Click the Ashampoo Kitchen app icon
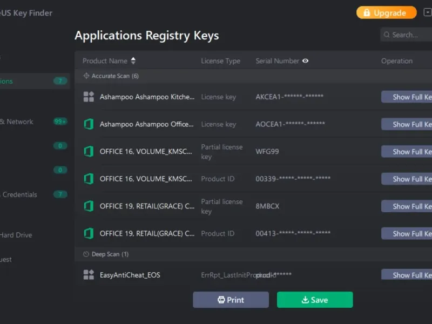The height and width of the screenshot is (324, 432). [x=89, y=97]
